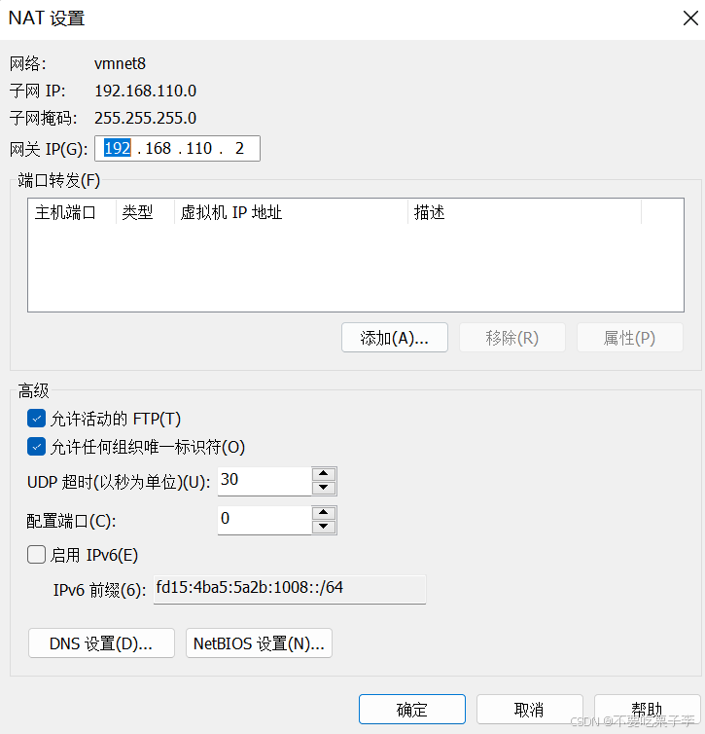Click the 描述 column header

pyautogui.click(x=524, y=212)
